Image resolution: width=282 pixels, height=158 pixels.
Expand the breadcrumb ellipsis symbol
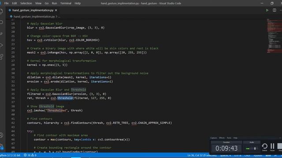point(59,17)
